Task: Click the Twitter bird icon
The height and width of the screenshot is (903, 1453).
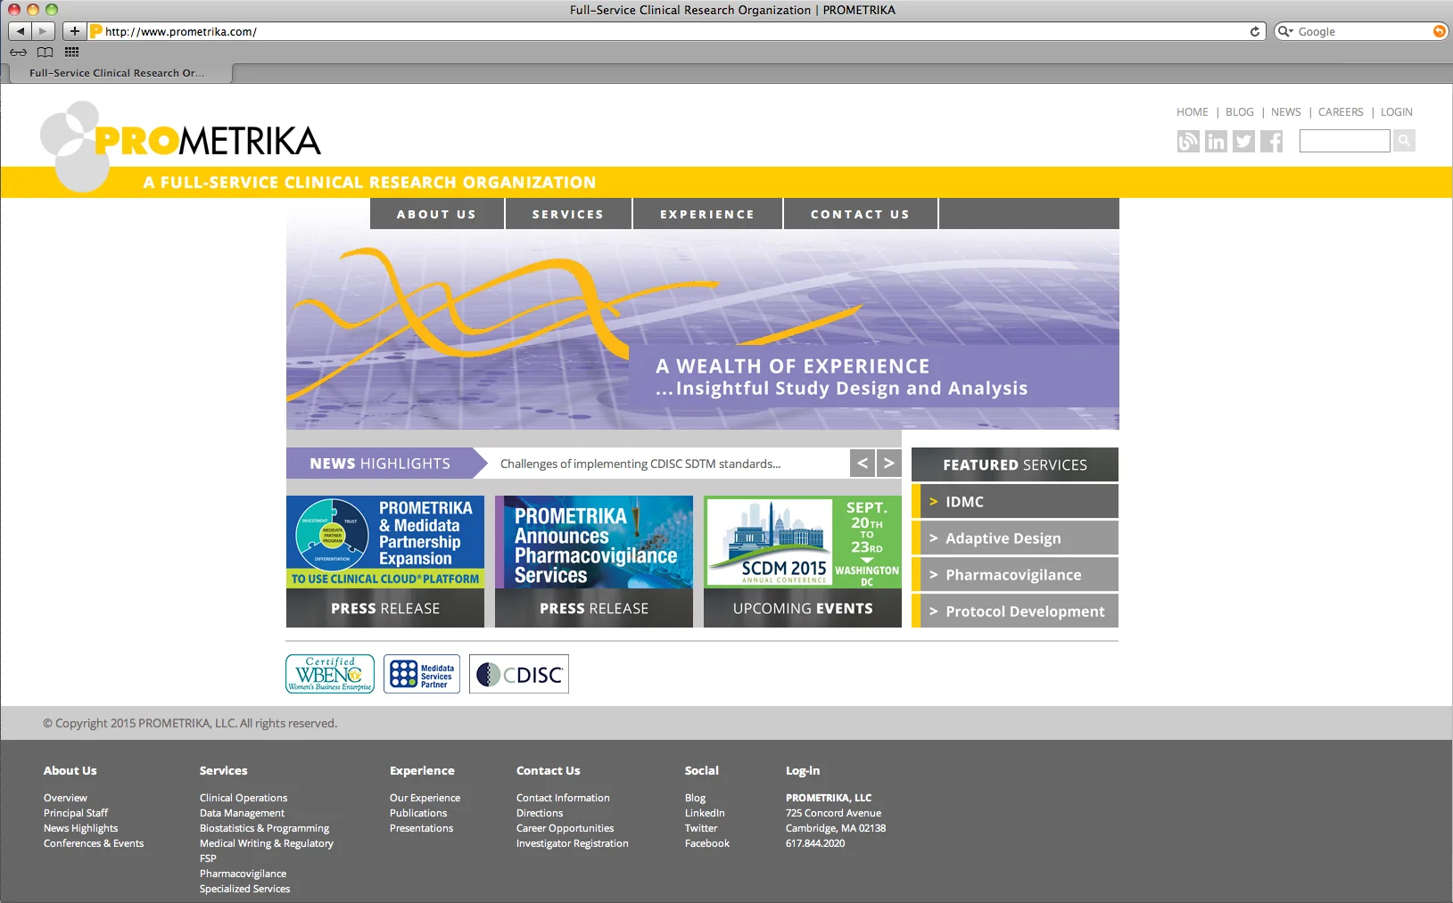Action: [x=1242, y=141]
